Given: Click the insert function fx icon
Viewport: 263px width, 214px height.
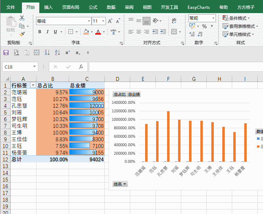Looking at the screenshot, I should [81, 67].
